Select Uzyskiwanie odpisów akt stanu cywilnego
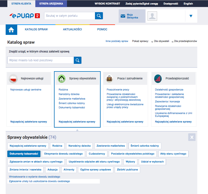The height and width of the screenshot is (194, 208). pyautogui.click(x=94, y=162)
